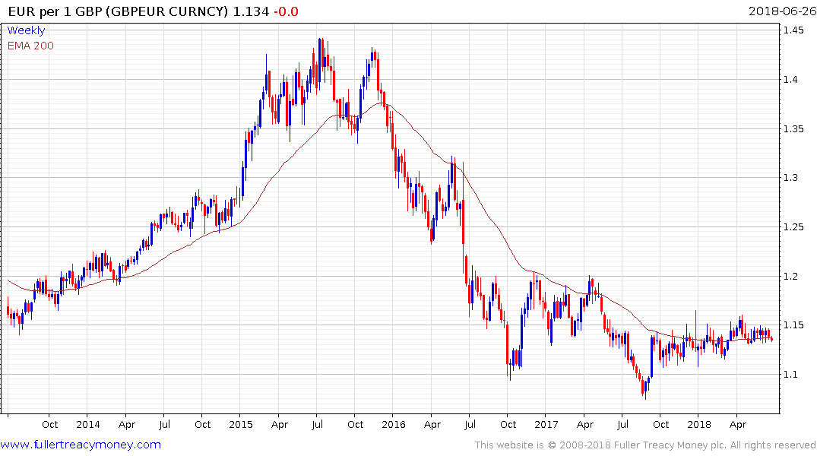817x456 pixels.
Task: Click the 1.4 y-axis label
Action: point(791,80)
